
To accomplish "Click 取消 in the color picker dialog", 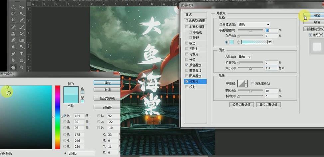I will 107,90.
